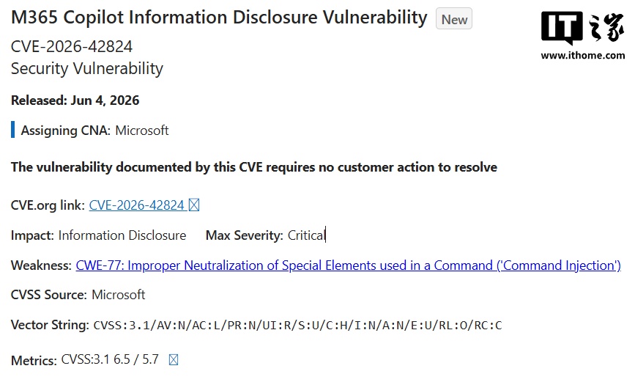Click the M365 Copilot Information Disclosure Vulnerability title

[x=219, y=18]
